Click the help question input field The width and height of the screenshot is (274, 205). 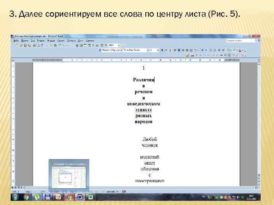click(241, 41)
